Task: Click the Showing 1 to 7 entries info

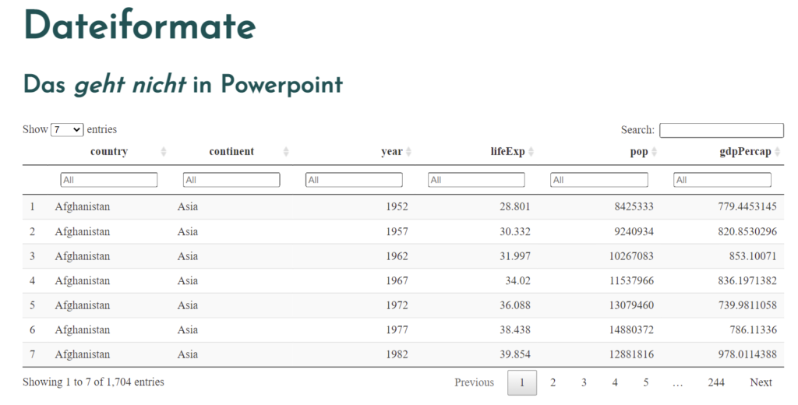Action: (x=94, y=382)
